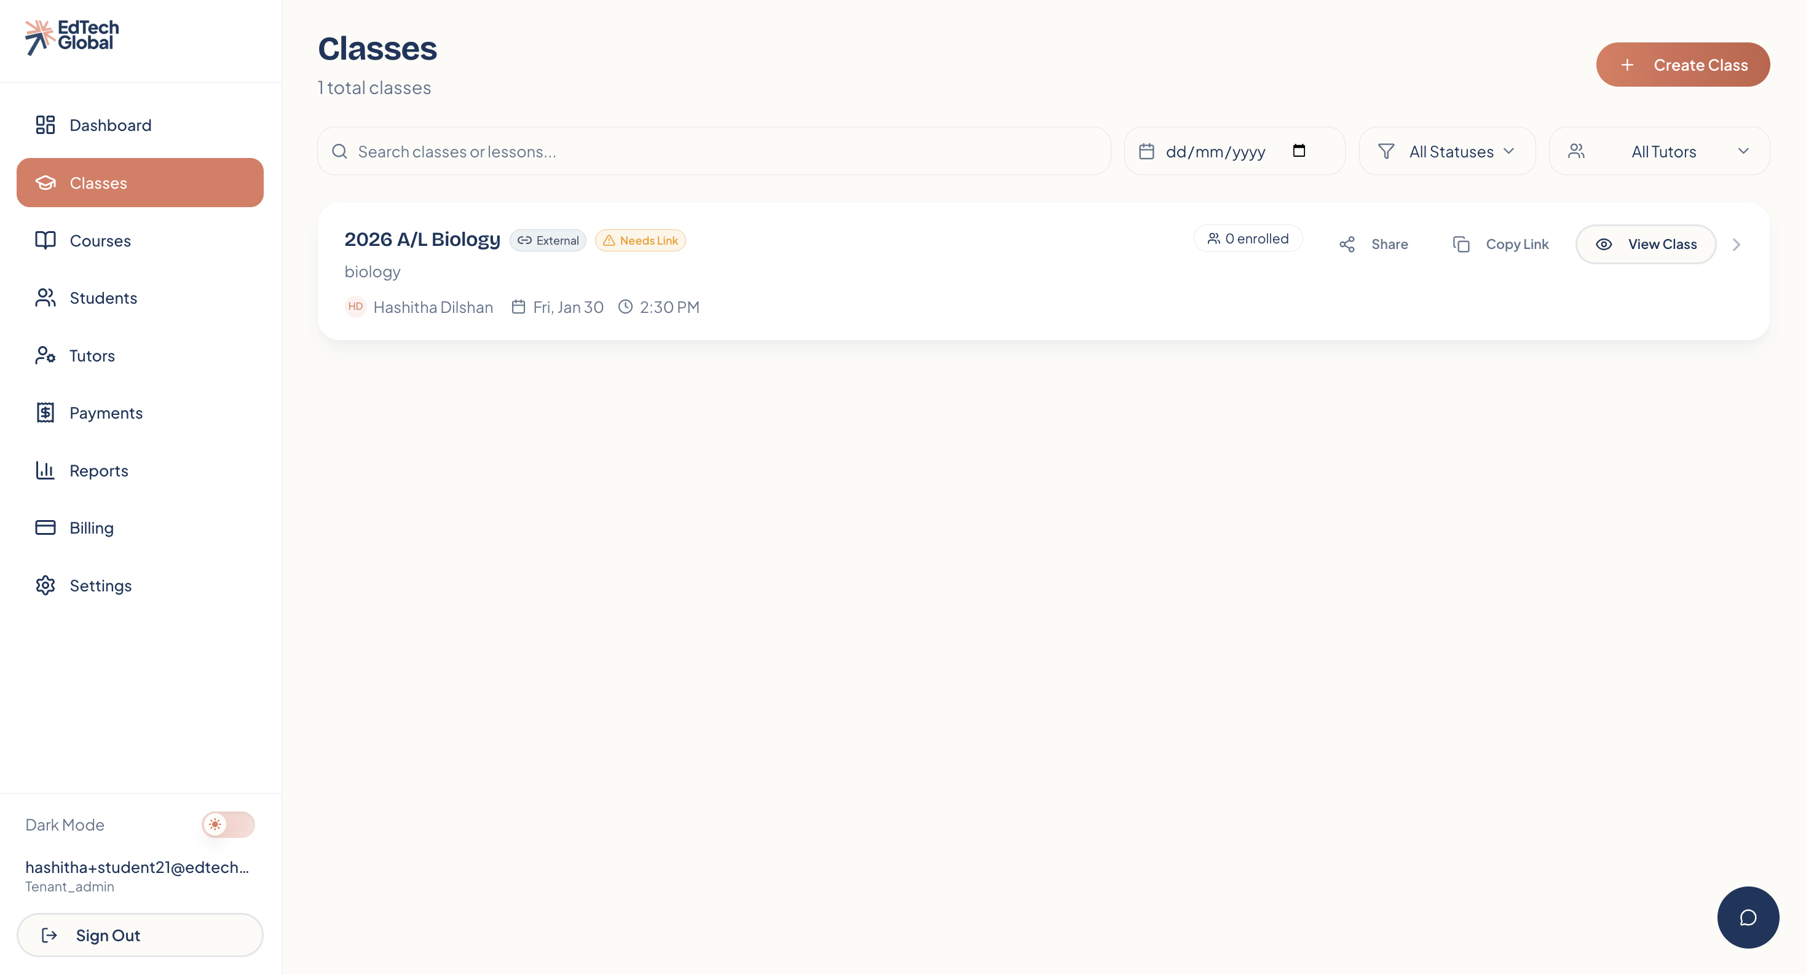The height and width of the screenshot is (975, 1806).
Task: Click the Copy Link icon
Action: coord(1461,244)
